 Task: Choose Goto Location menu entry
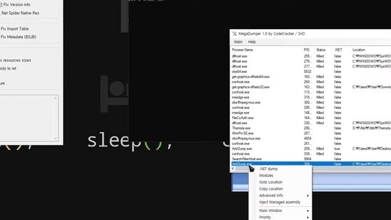point(271,182)
